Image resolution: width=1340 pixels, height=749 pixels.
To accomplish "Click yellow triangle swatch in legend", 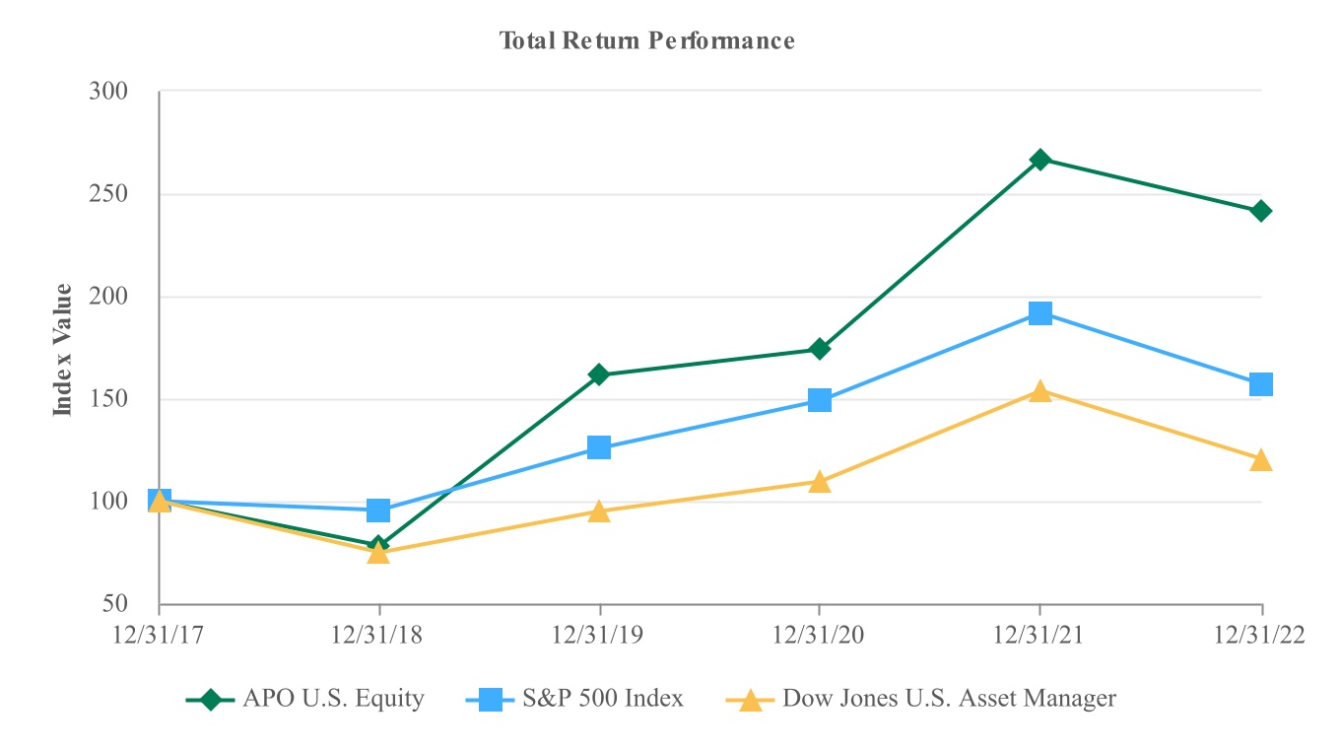I will [x=750, y=700].
